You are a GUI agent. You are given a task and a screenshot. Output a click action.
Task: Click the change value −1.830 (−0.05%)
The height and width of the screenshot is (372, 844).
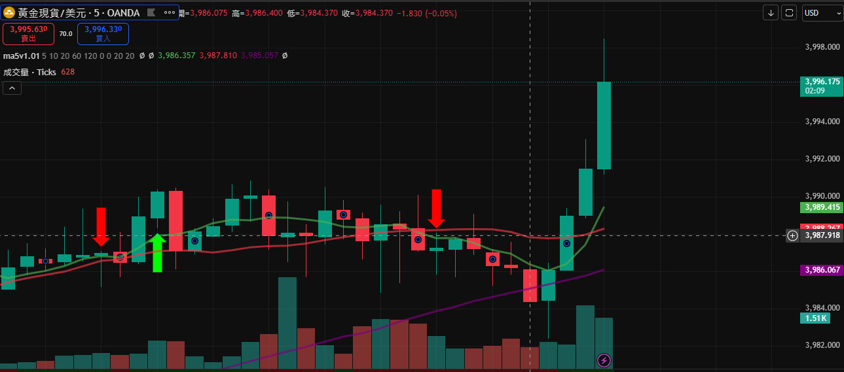(427, 13)
